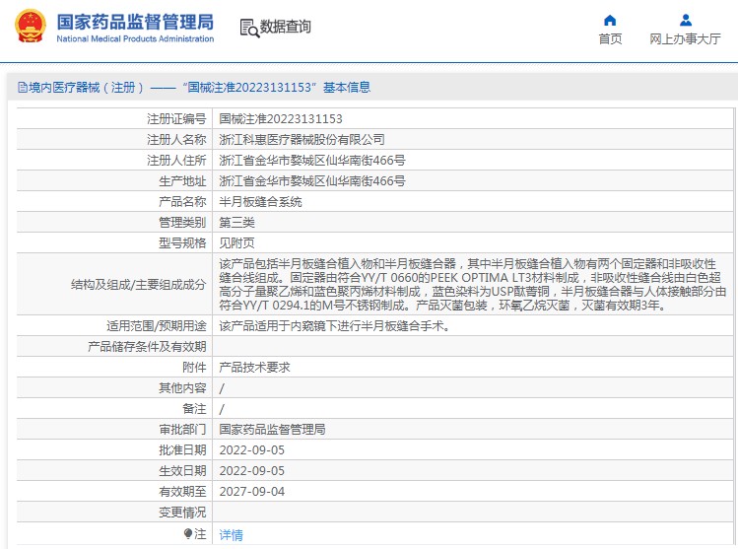
Task: Click the 管理类别 row label
Action: tap(182, 222)
